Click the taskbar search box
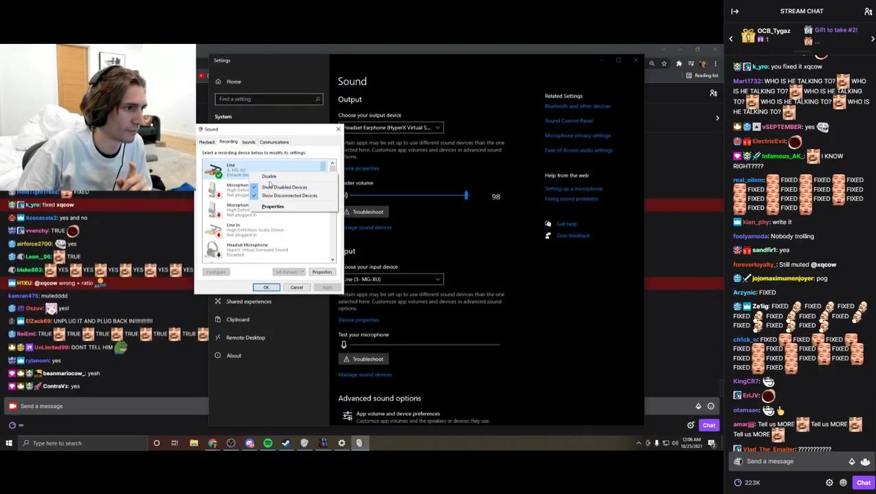The image size is (876, 494). (82, 443)
